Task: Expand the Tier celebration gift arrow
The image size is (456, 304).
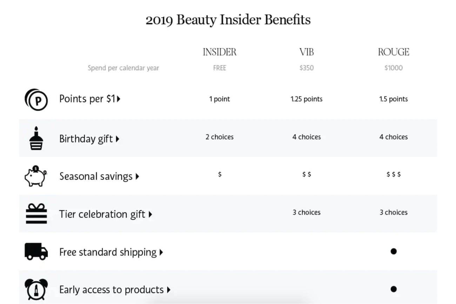Action: [150, 214]
